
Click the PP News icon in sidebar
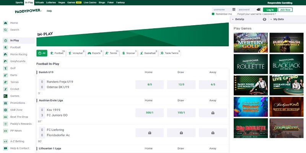(x=5, y=131)
